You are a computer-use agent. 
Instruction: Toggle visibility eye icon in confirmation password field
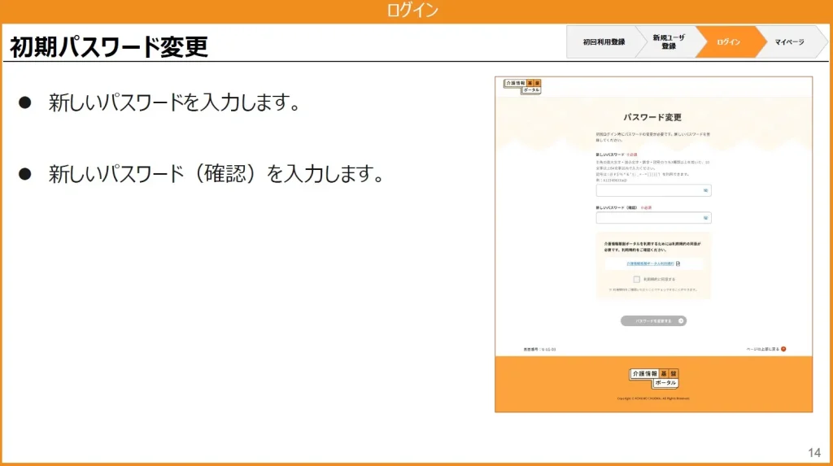(x=705, y=218)
